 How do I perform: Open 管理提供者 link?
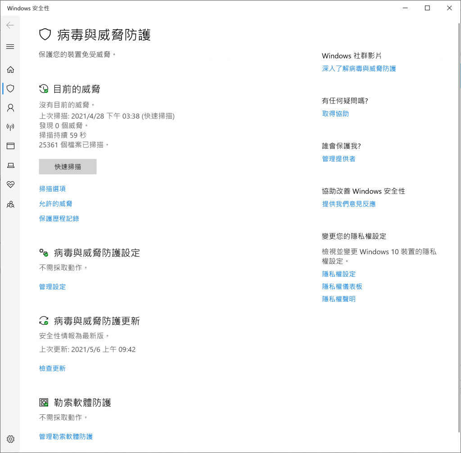[x=339, y=159]
